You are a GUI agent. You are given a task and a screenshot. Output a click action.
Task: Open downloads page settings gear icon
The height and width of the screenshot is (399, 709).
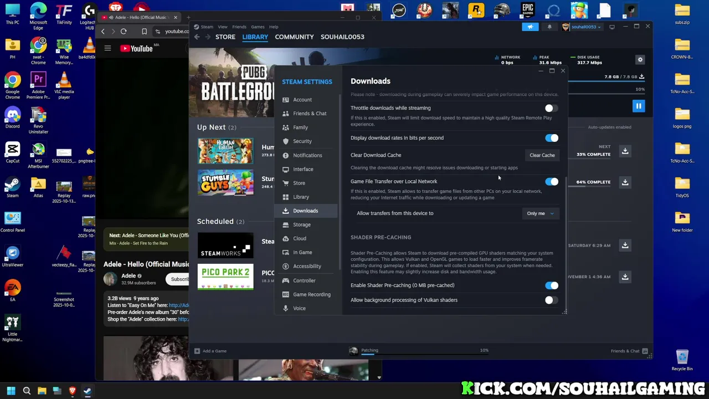[640, 59]
